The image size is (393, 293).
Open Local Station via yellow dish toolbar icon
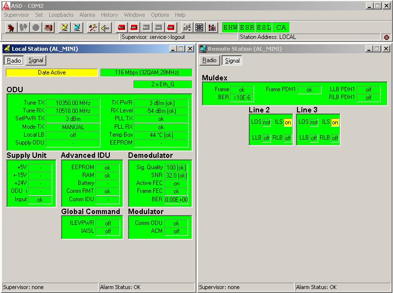tap(65, 27)
